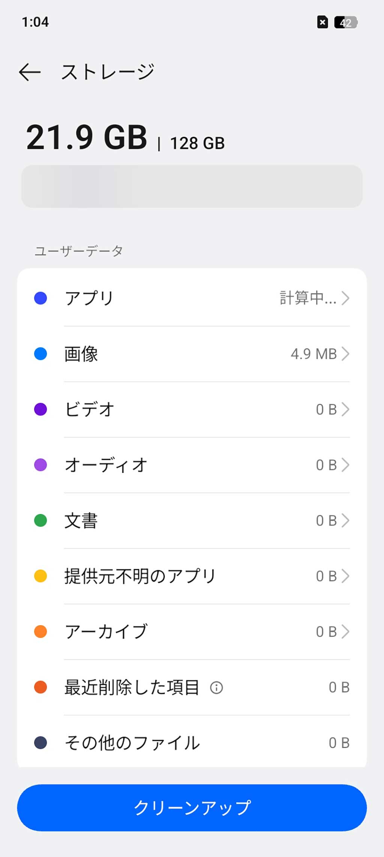Tap the green dot beside 文書

40,521
